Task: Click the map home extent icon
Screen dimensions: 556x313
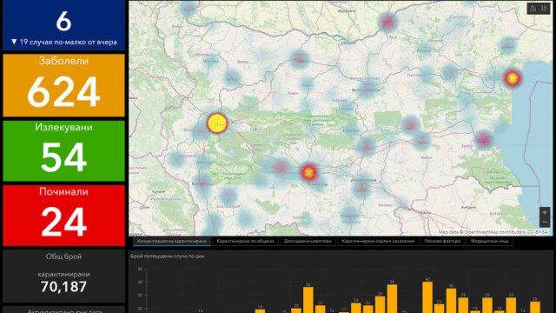Action: tap(533, 9)
